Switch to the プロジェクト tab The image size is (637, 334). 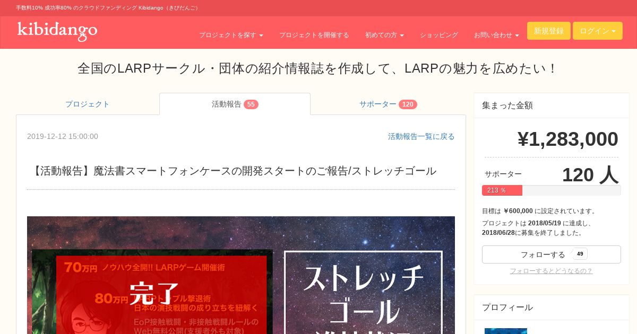88,104
